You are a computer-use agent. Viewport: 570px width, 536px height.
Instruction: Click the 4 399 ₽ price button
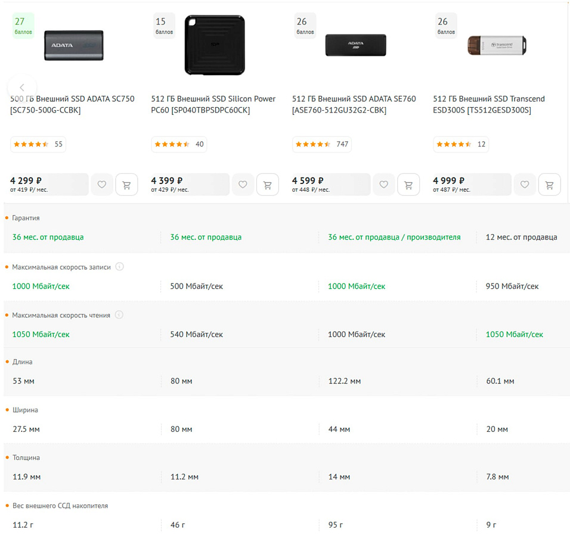[190, 185]
